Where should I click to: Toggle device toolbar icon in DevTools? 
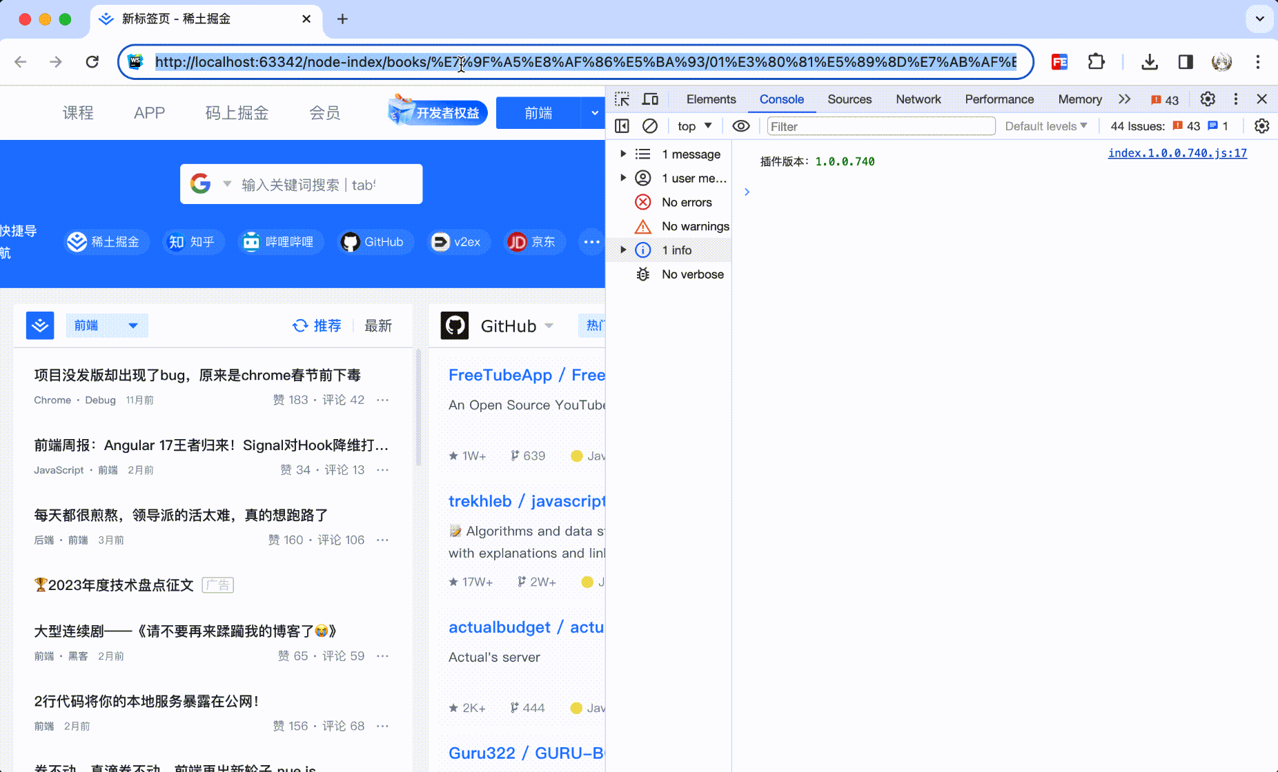650,99
